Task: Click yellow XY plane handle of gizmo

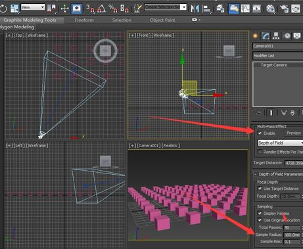Action: pyautogui.click(x=189, y=87)
